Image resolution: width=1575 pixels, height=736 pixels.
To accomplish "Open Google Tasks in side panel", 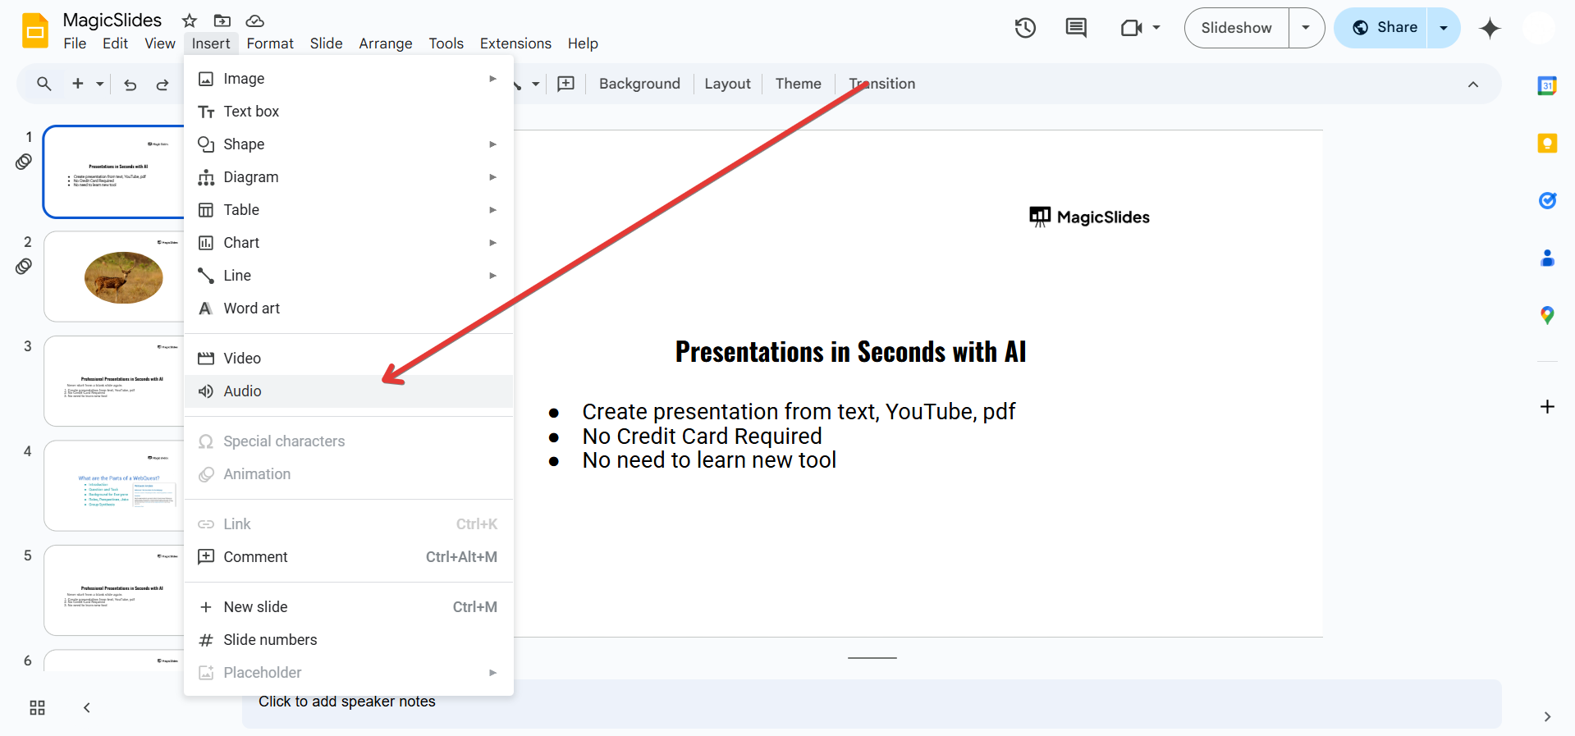I will (1547, 201).
